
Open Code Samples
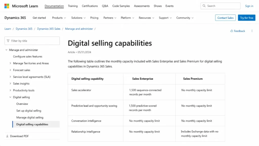click(x=121, y=6)
